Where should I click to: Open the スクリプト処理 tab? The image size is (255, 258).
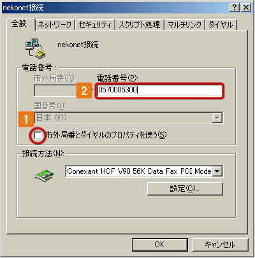(140, 25)
